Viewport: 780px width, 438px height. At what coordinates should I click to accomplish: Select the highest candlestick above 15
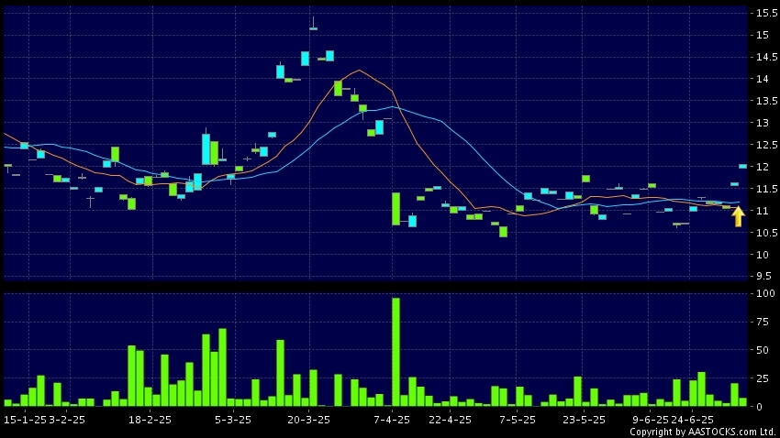tap(314, 23)
